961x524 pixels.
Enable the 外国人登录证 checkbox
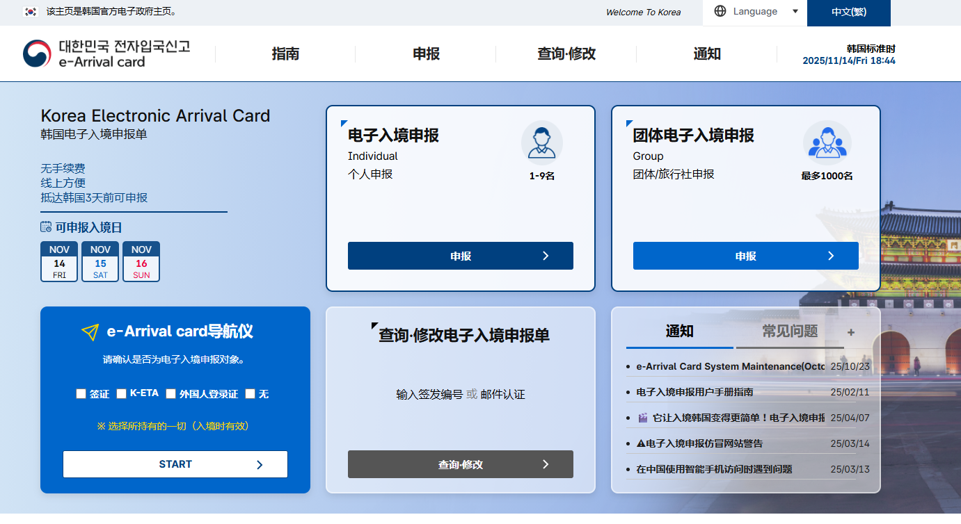pyautogui.click(x=170, y=394)
